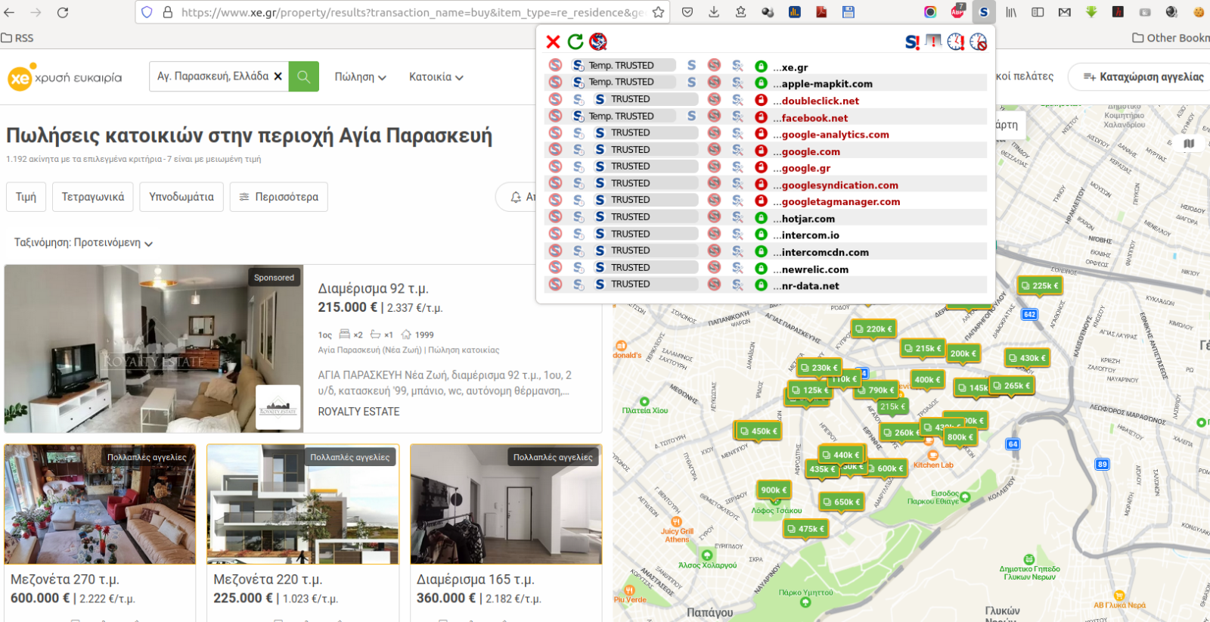
Task: Open the Firefox library icon
Action: [1011, 12]
